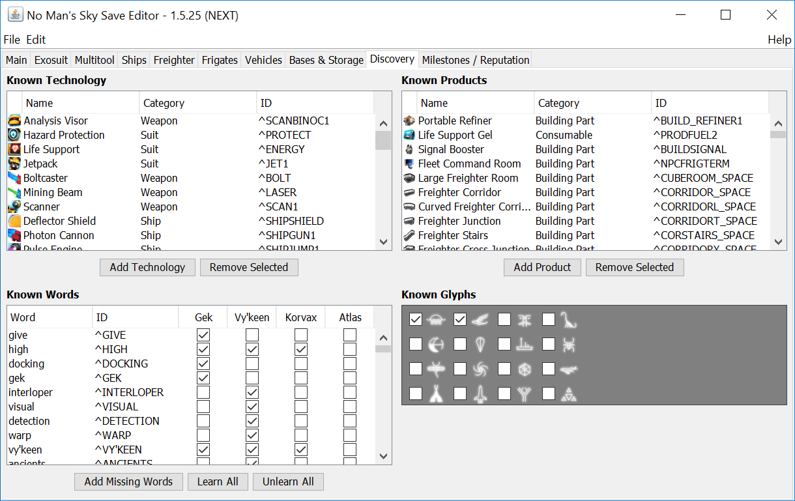This screenshot has height=501, width=795.
Task: Click the triangles atlas glyph symbol
Action: [569, 394]
